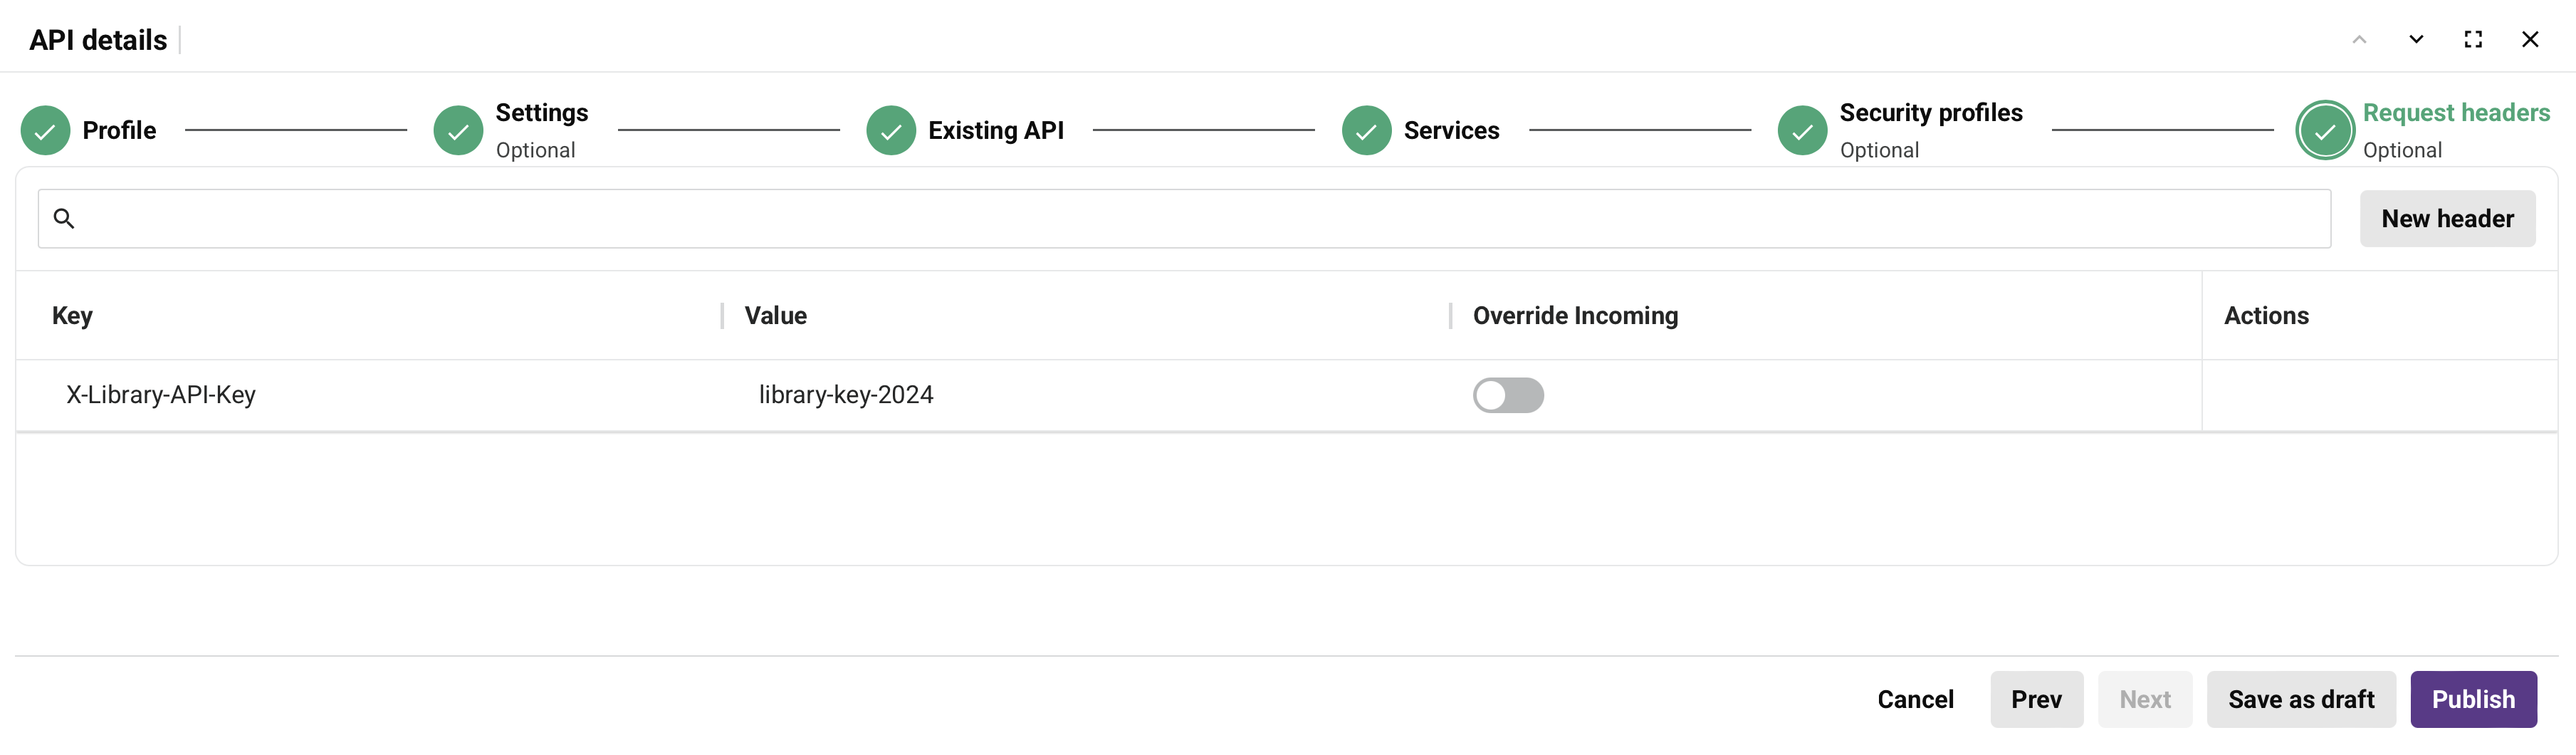Publish the API configuration

coord(2473,699)
